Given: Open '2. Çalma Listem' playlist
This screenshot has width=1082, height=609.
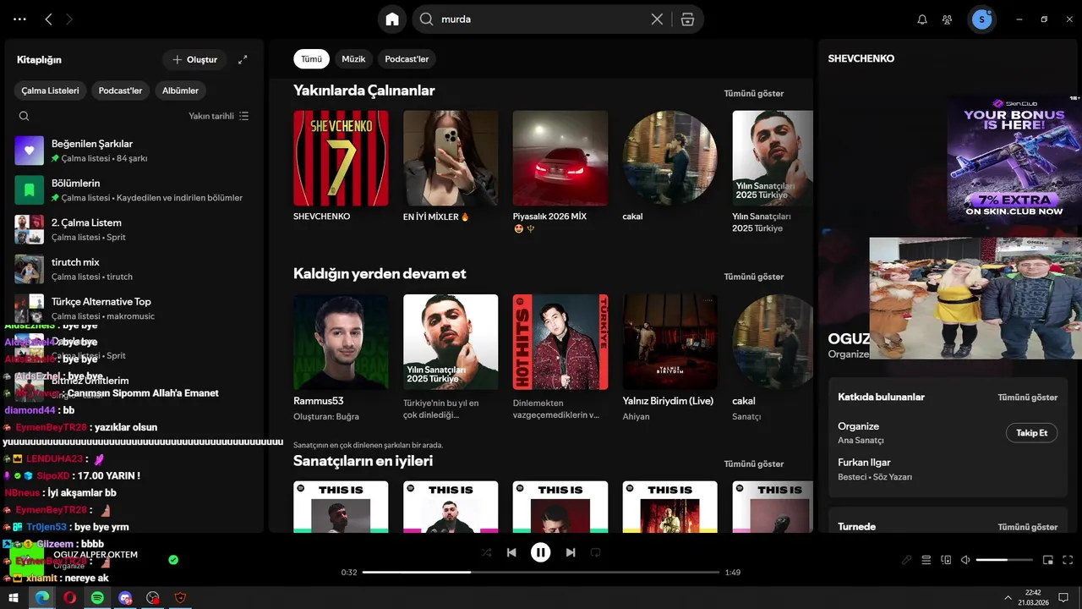Looking at the screenshot, I should (x=135, y=229).
